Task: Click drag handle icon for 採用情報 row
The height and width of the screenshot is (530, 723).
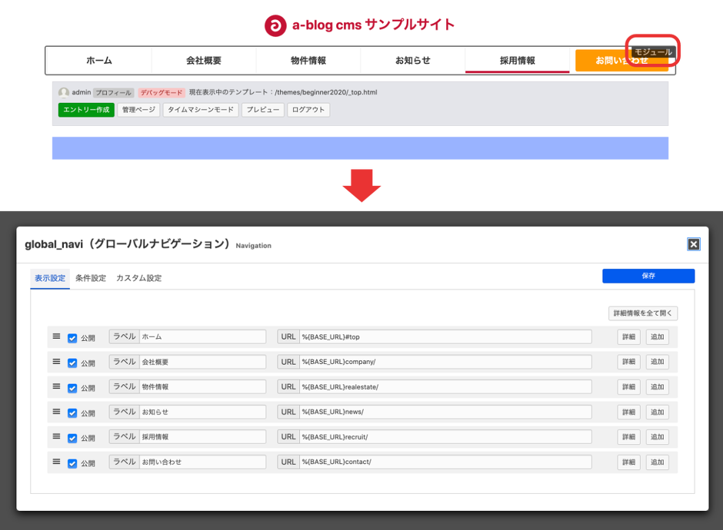Action: click(x=56, y=436)
